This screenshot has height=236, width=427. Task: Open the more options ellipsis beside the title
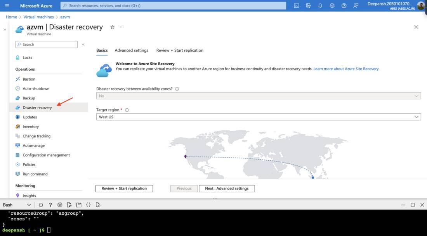(x=122, y=27)
